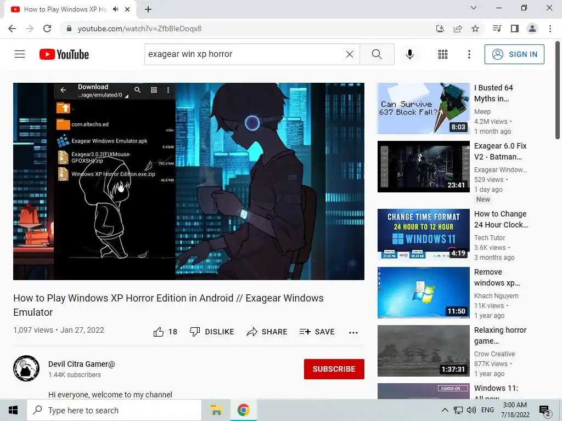Click Exagear 6.0 Fix V2 title
Screen dimensions: 562x421
click(501, 151)
